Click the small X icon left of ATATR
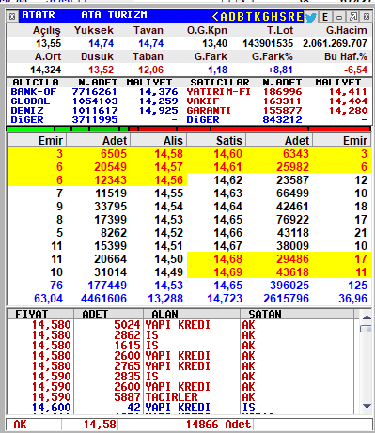 pyautogui.click(x=12, y=16)
